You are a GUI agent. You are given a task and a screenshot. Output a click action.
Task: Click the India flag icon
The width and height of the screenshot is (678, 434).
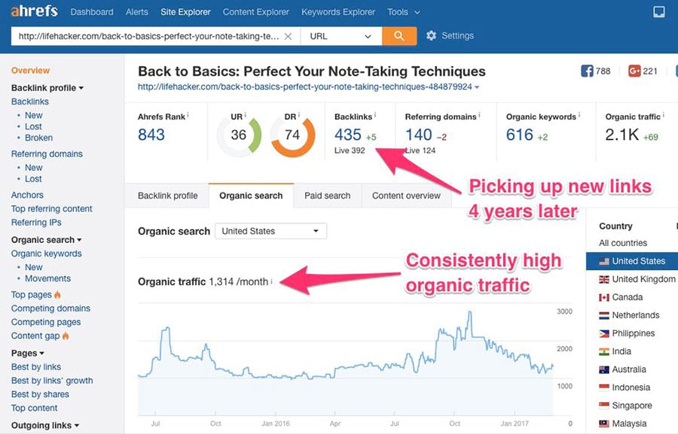click(x=604, y=351)
